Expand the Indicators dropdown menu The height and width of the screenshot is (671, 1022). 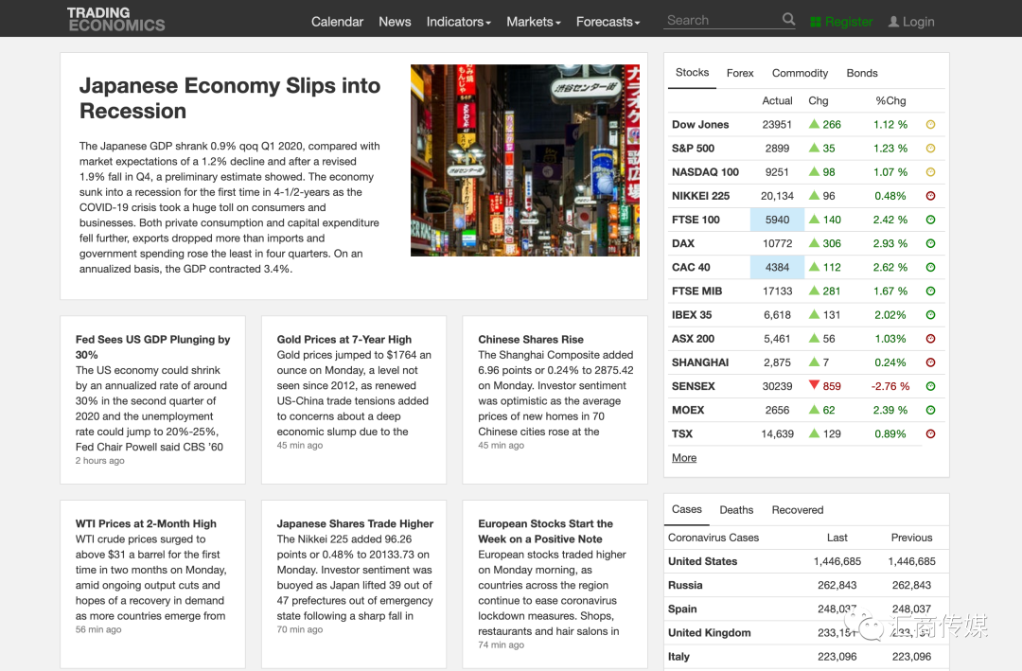tap(459, 22)
